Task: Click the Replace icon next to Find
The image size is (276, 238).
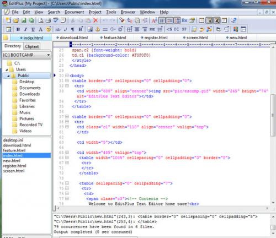Action: (130, 20)
